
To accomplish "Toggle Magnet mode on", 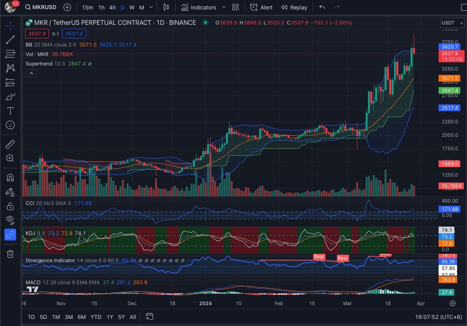I will point(10,177).
